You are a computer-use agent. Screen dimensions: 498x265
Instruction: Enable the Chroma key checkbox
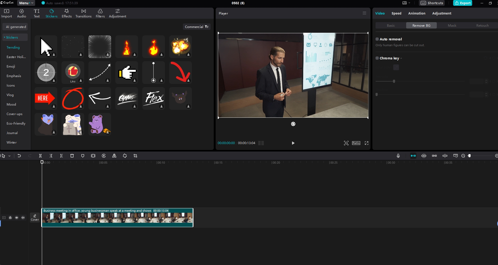[377, 58]
